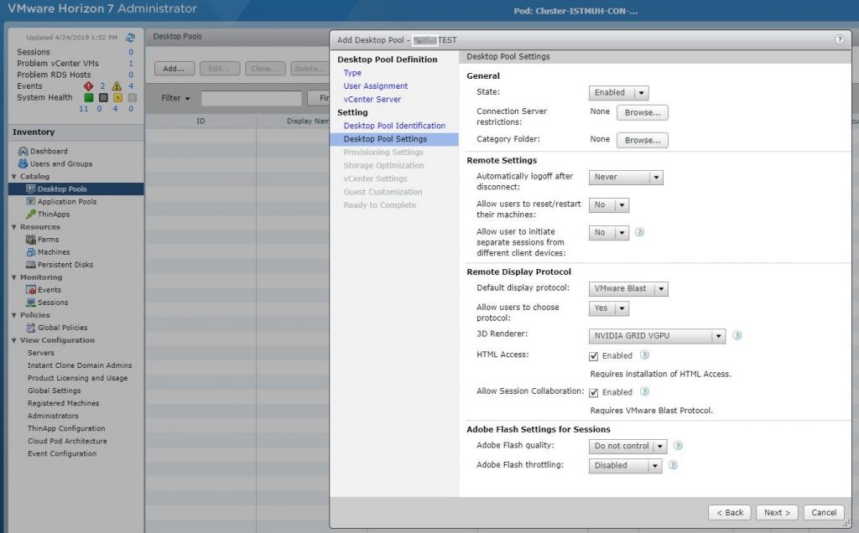This screenshot has width=859, height=533.
Task: Click the red error events icon
Action: point(88,86)
